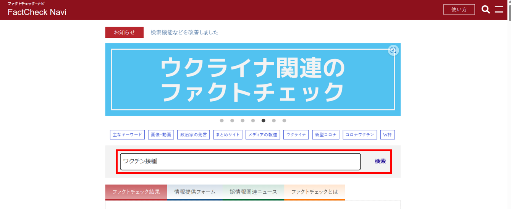Open the hamburger menu icon
The width and height of the screenshot is (511, 209).
pos(499,10)
